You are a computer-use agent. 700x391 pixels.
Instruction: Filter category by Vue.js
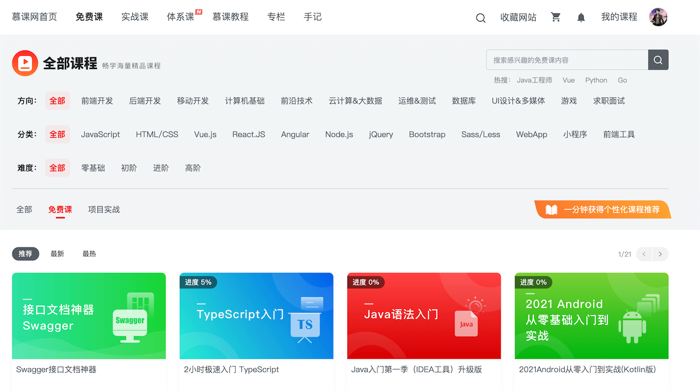(206, 134)
